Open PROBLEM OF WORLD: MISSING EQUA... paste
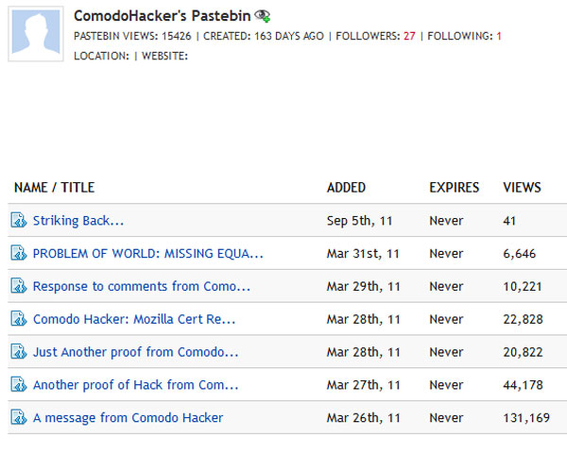The image size is (567, 454). tap(148, 254)
